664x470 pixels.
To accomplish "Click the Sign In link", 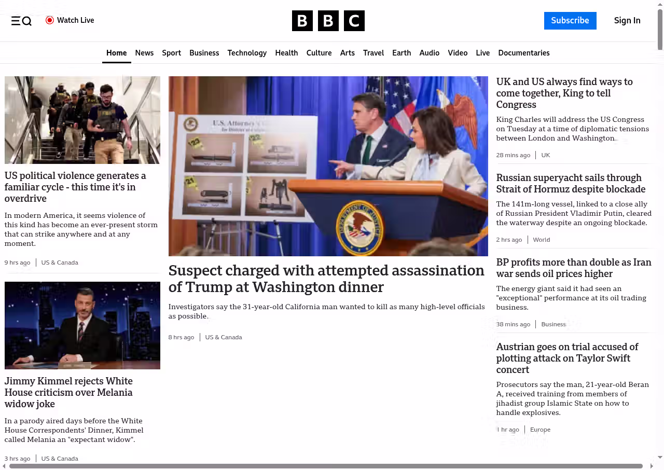I will 627,21.
